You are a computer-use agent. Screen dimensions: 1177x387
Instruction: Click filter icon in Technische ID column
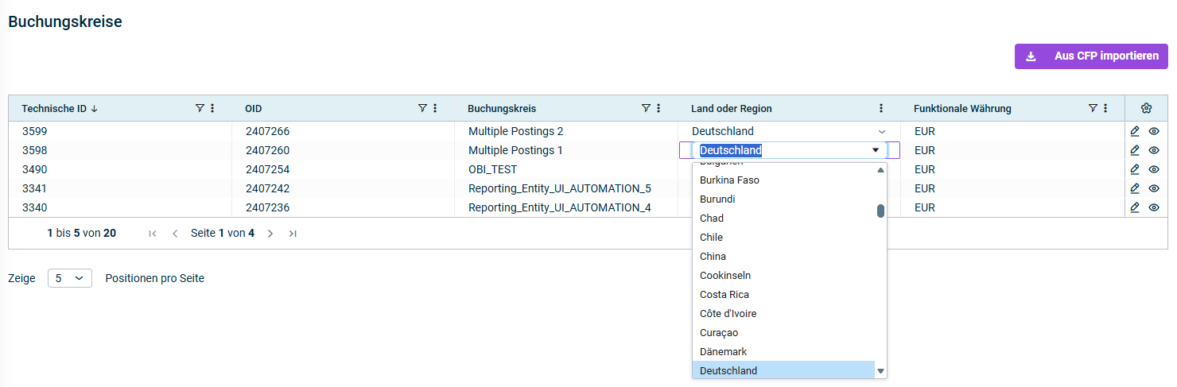[x=200, y=109]
